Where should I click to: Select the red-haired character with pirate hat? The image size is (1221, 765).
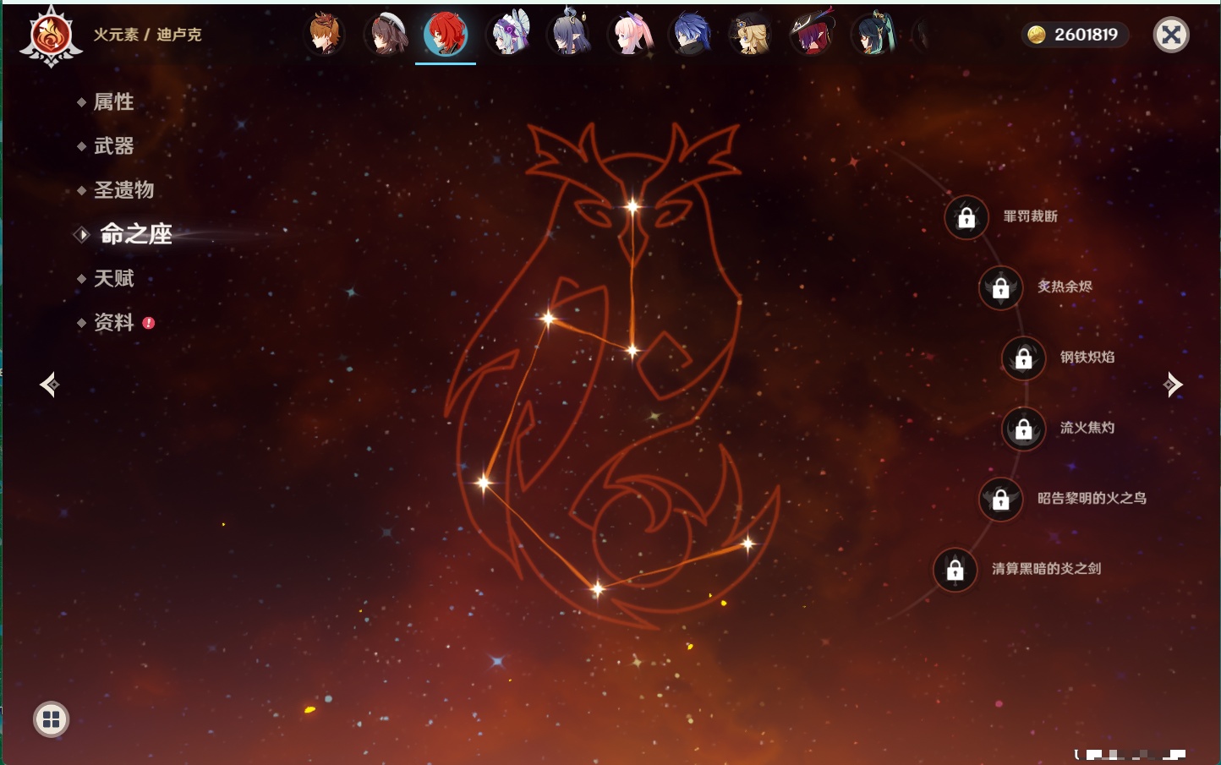pyautogui.click(x=812, y=35)
